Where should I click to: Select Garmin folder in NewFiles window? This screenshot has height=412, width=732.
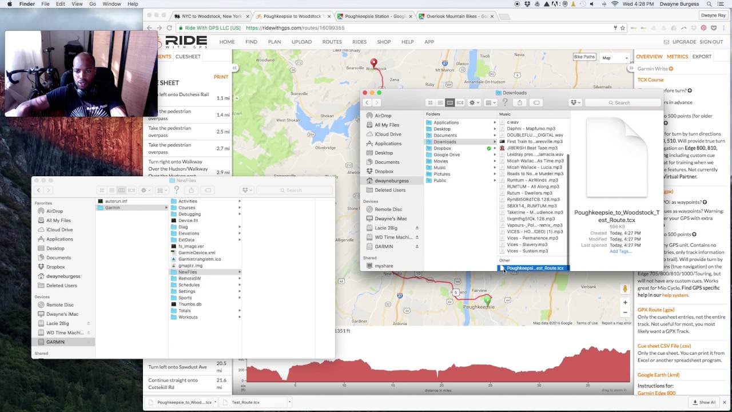(x=132, y=208)
